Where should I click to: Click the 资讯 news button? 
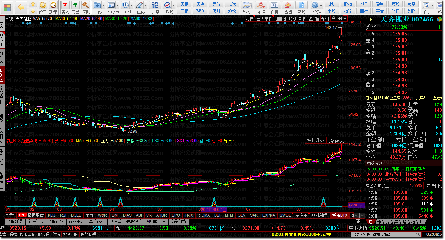click(x=184, y=4)
